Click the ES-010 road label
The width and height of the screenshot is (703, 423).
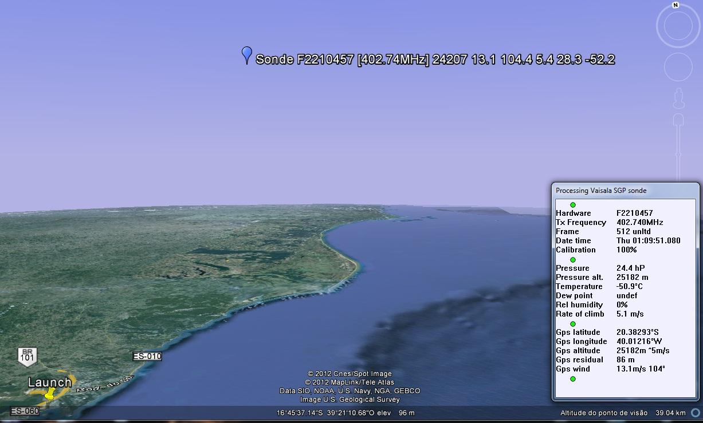147,356
